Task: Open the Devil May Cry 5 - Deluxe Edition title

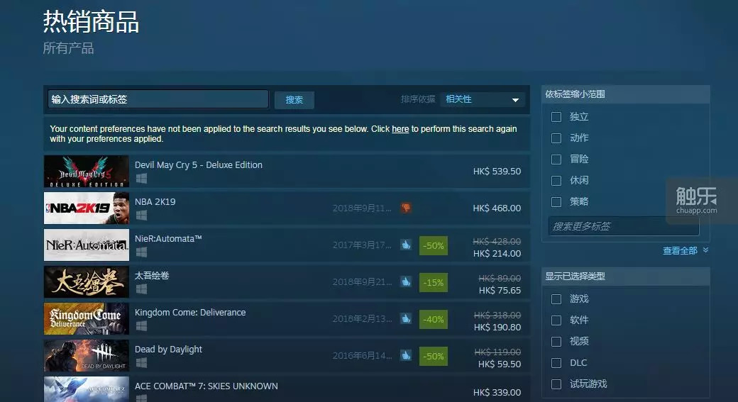Action: (x=199, y=165)
